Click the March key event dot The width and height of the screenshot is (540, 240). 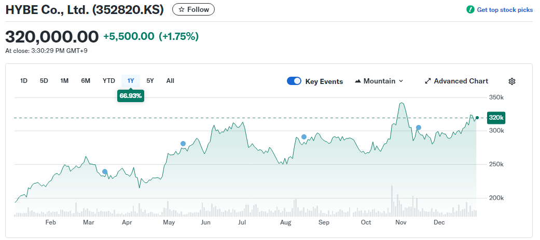coord(105,172)
